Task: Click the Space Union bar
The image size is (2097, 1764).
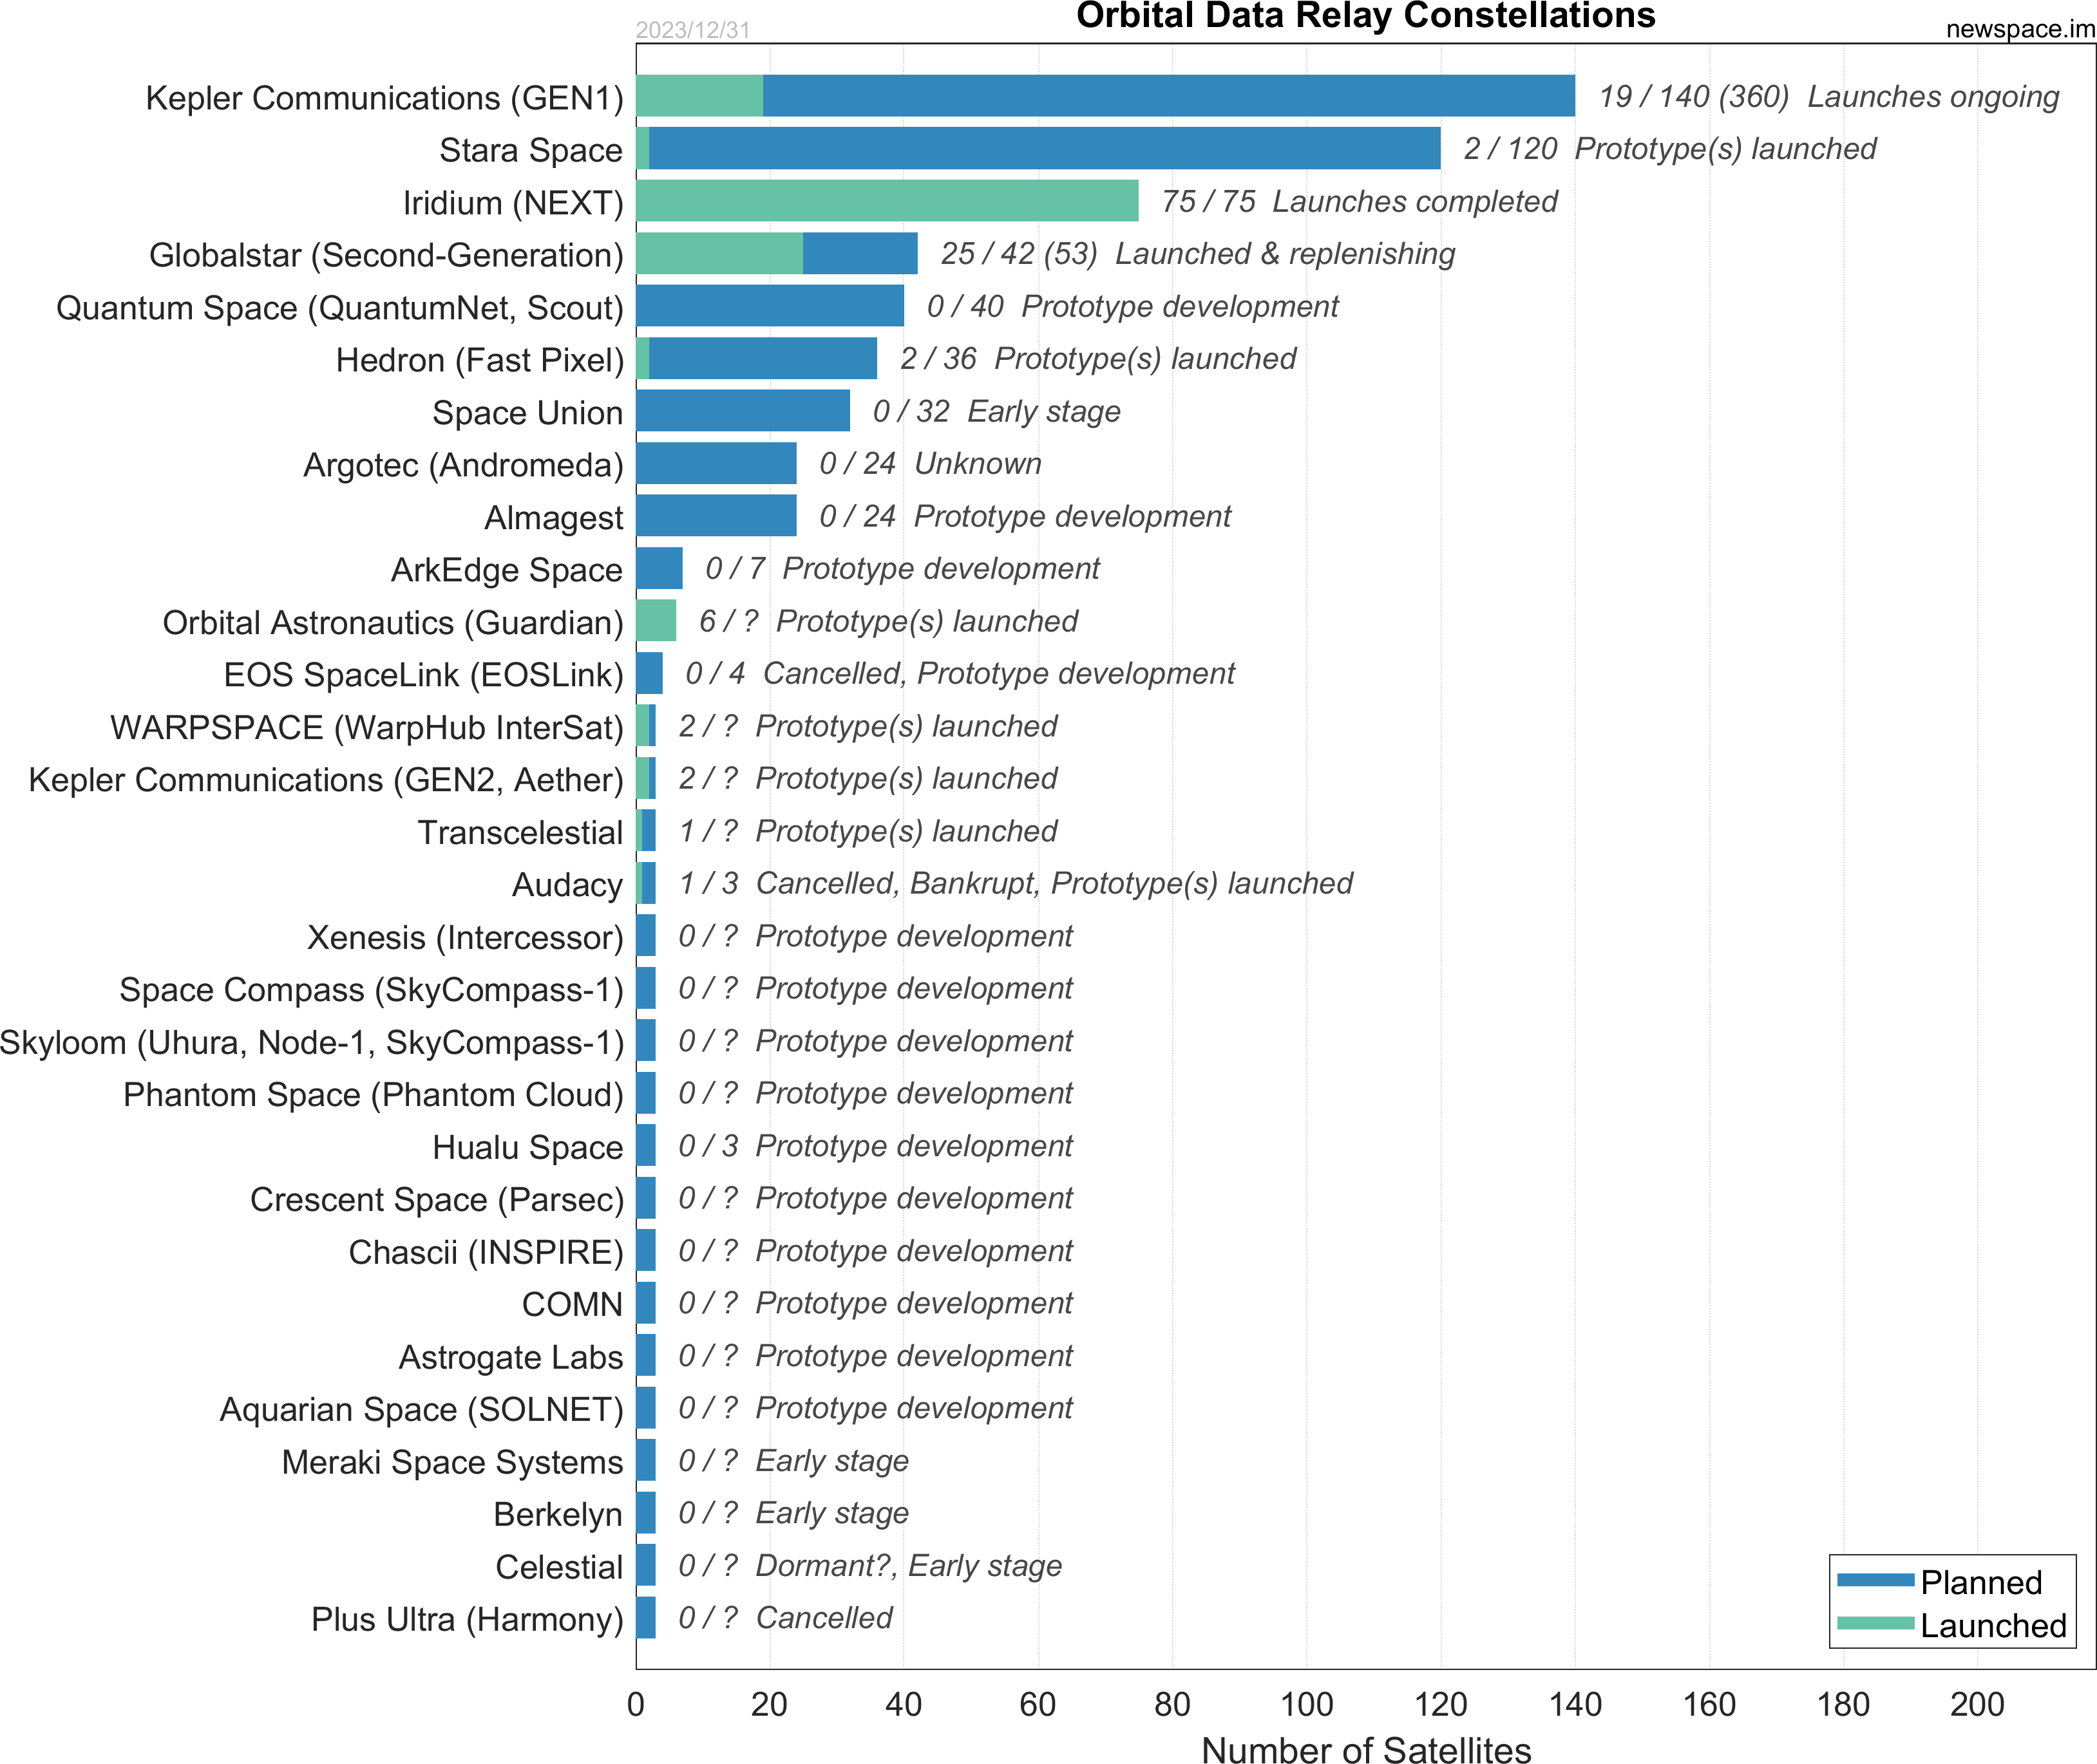Action: pos(743,411)
